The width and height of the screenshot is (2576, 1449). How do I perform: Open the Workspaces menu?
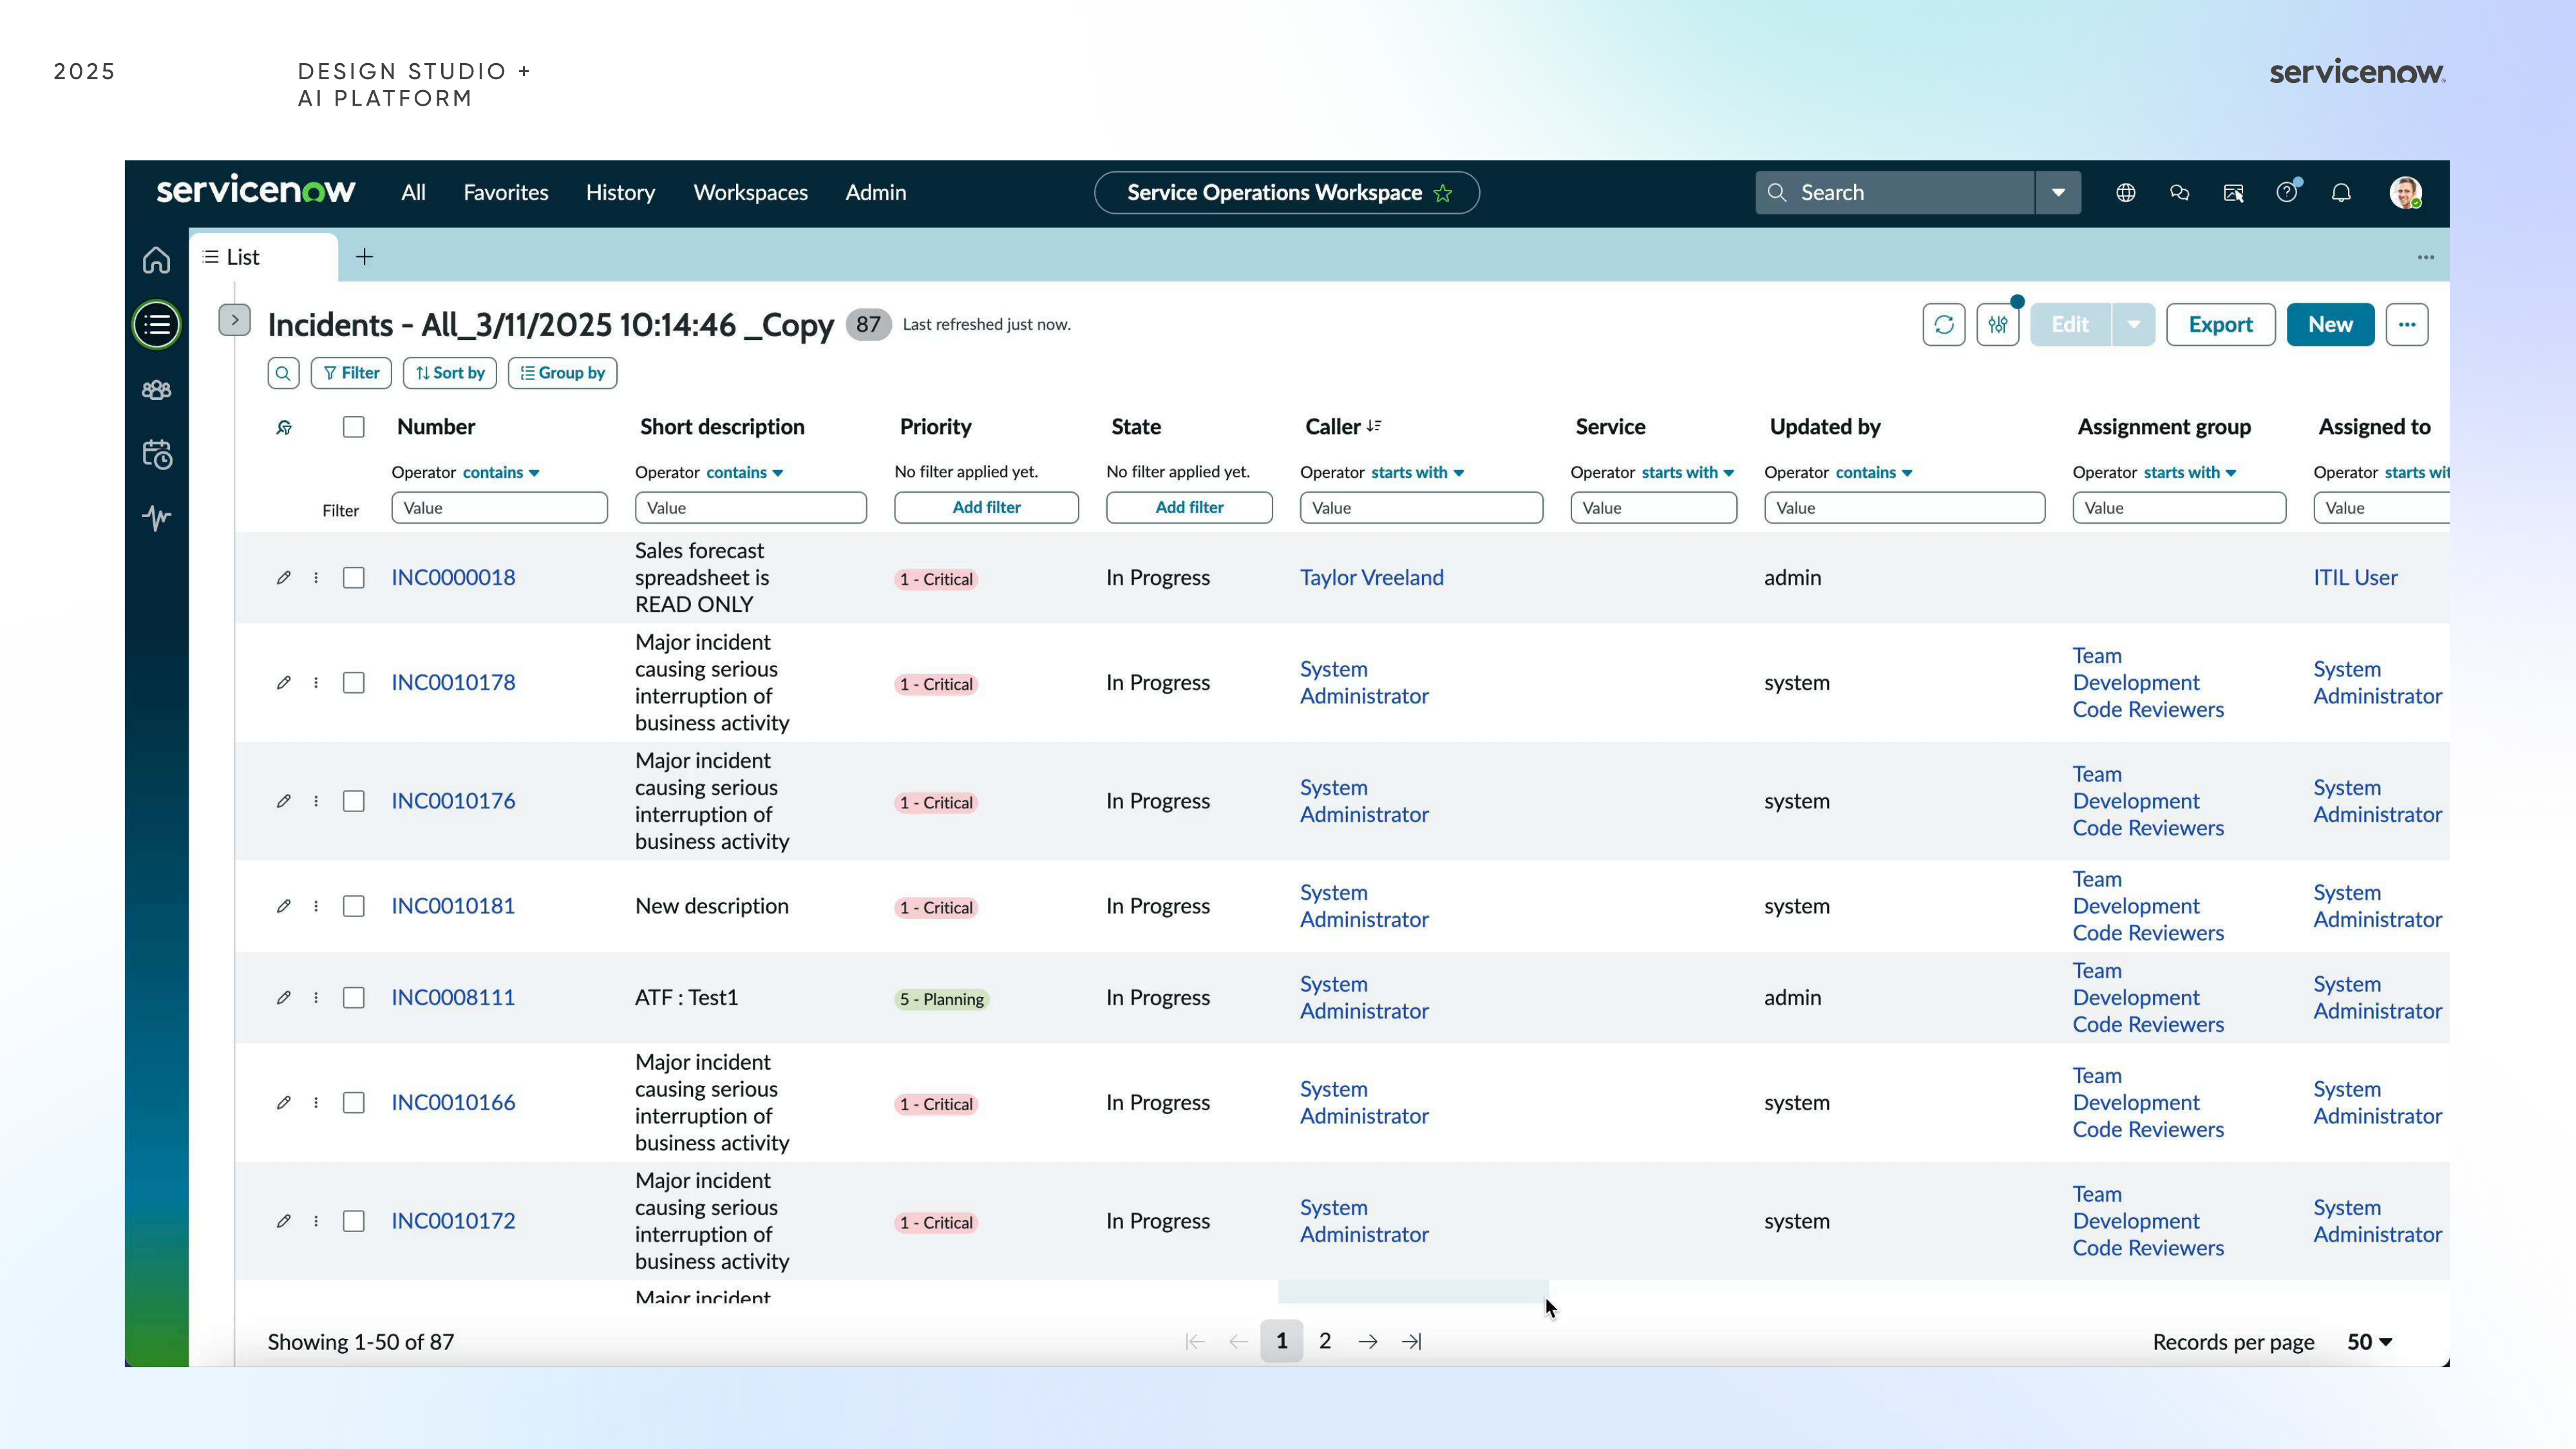pos(750,193)
